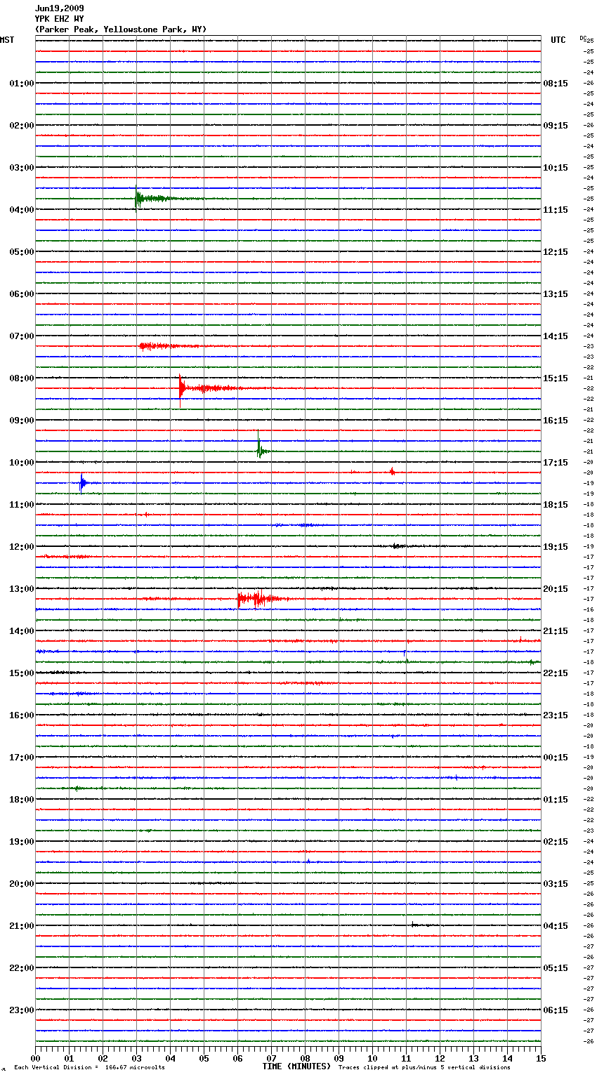Viewport: 597px width, 1077px height.
Task: Click the "16:00" MST time label
Action: 22,715
